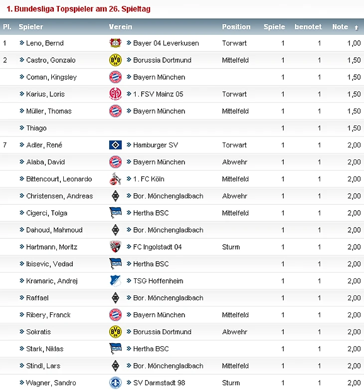Click the Bayer 04 Leverkusen club logo
Image resolution: width=364 pixels, height=390 pixels.
tap(115, 43)
